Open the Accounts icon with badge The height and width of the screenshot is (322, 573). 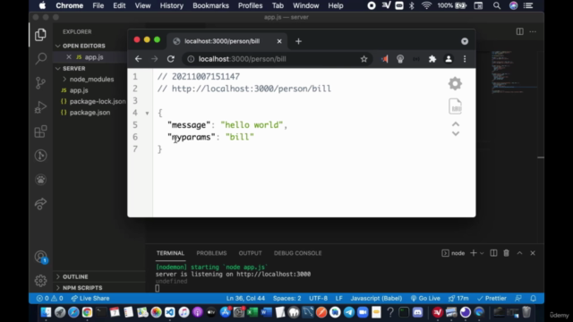pos(41,257)
